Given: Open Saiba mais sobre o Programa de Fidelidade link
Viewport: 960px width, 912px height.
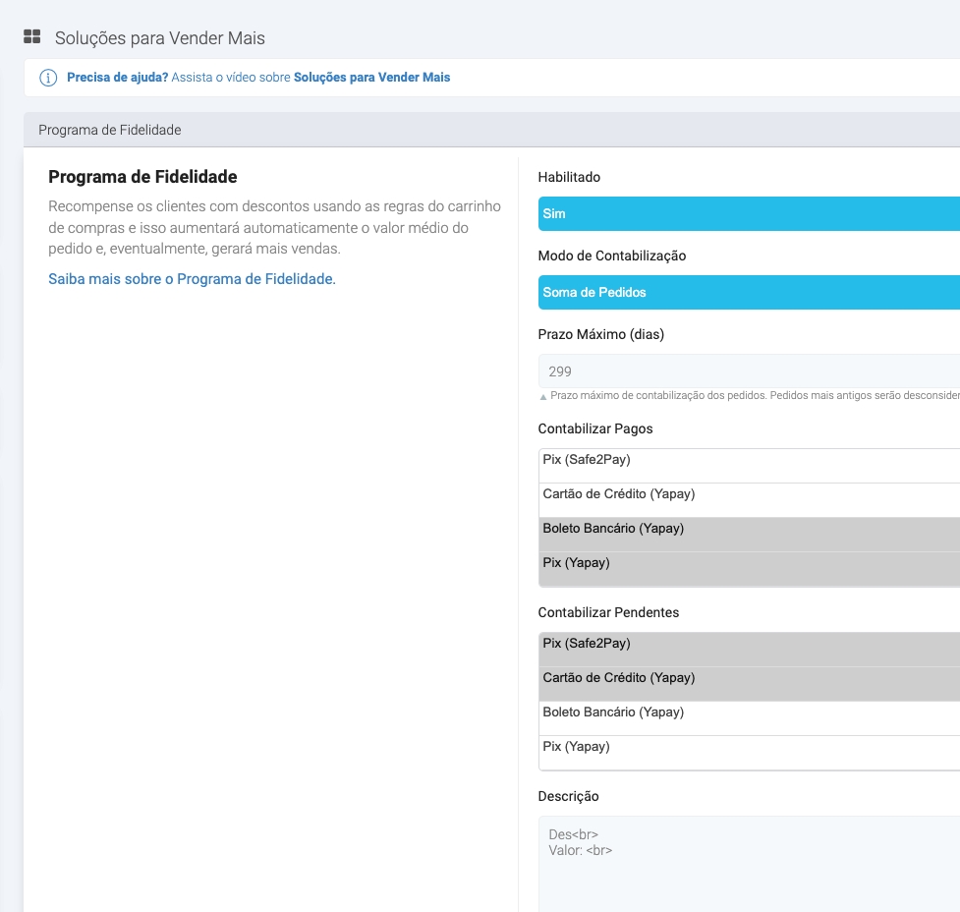Looking at the screenshot, I should (192, 279).
